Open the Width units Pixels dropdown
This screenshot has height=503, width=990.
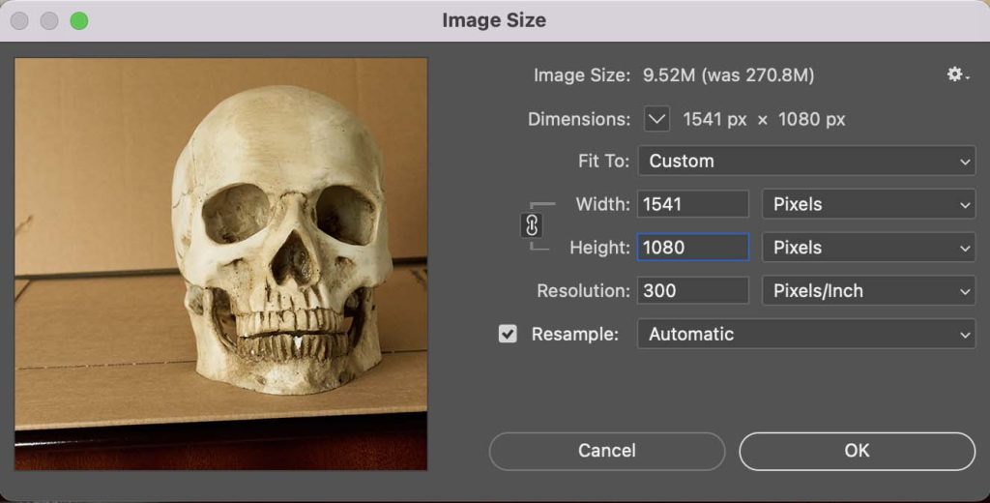pos(868,204)
